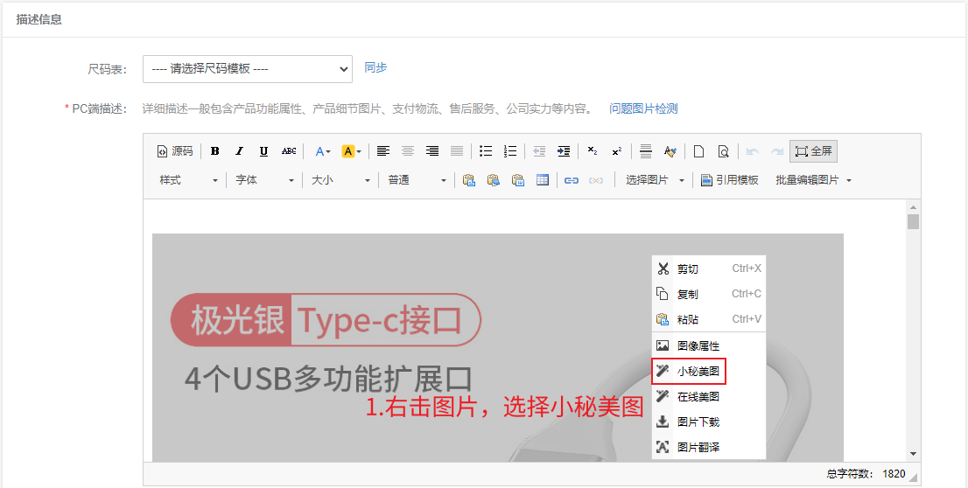Expand the 样式 style dropdown
The height and width of the screenshot is (488, 968).
tap(188, 180)
